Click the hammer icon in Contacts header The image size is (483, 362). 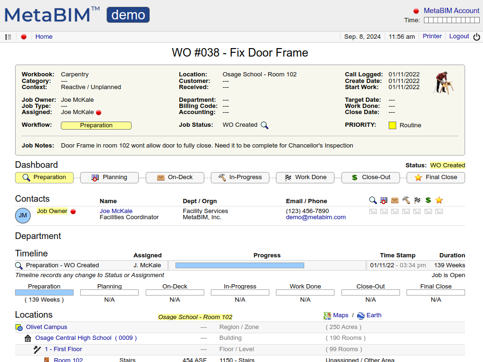pos(406,200)
